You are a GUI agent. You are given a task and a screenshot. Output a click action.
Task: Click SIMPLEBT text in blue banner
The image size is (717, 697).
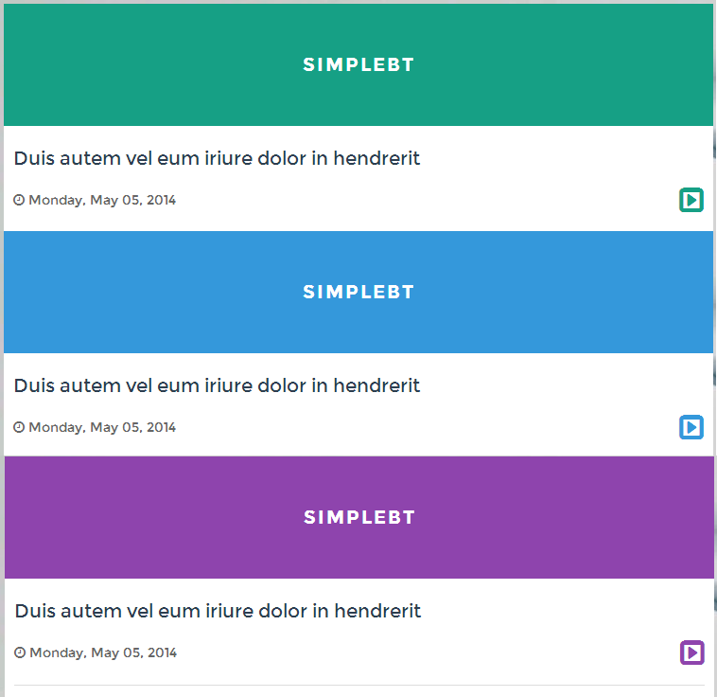(358, 292)
